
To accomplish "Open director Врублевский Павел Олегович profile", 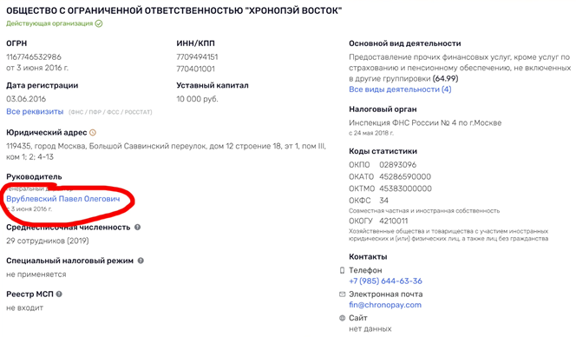I will point(63,199).
